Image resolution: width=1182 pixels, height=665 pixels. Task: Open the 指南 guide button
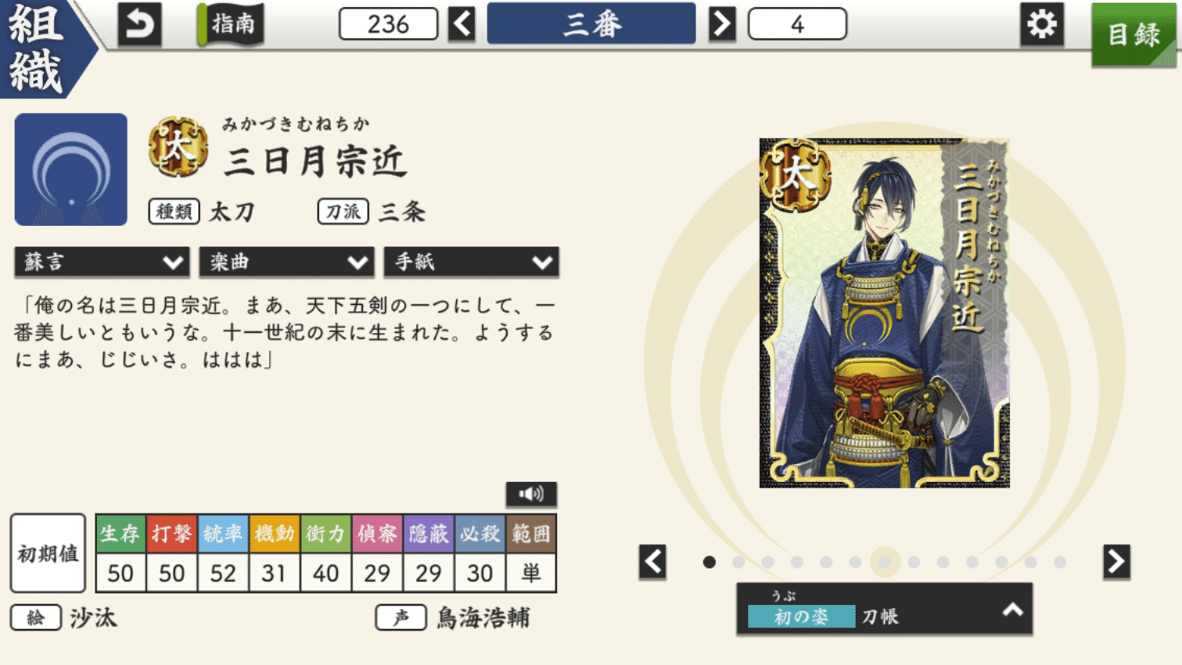point(232,24)
